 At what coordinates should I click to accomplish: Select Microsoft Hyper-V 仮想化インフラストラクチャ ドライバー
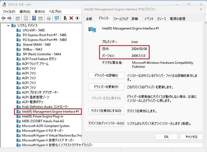pyautogui.click(x=57, y=145)
